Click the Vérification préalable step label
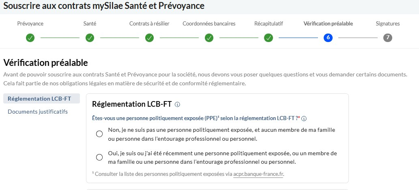The image size is (419, 190). point(328,24)
